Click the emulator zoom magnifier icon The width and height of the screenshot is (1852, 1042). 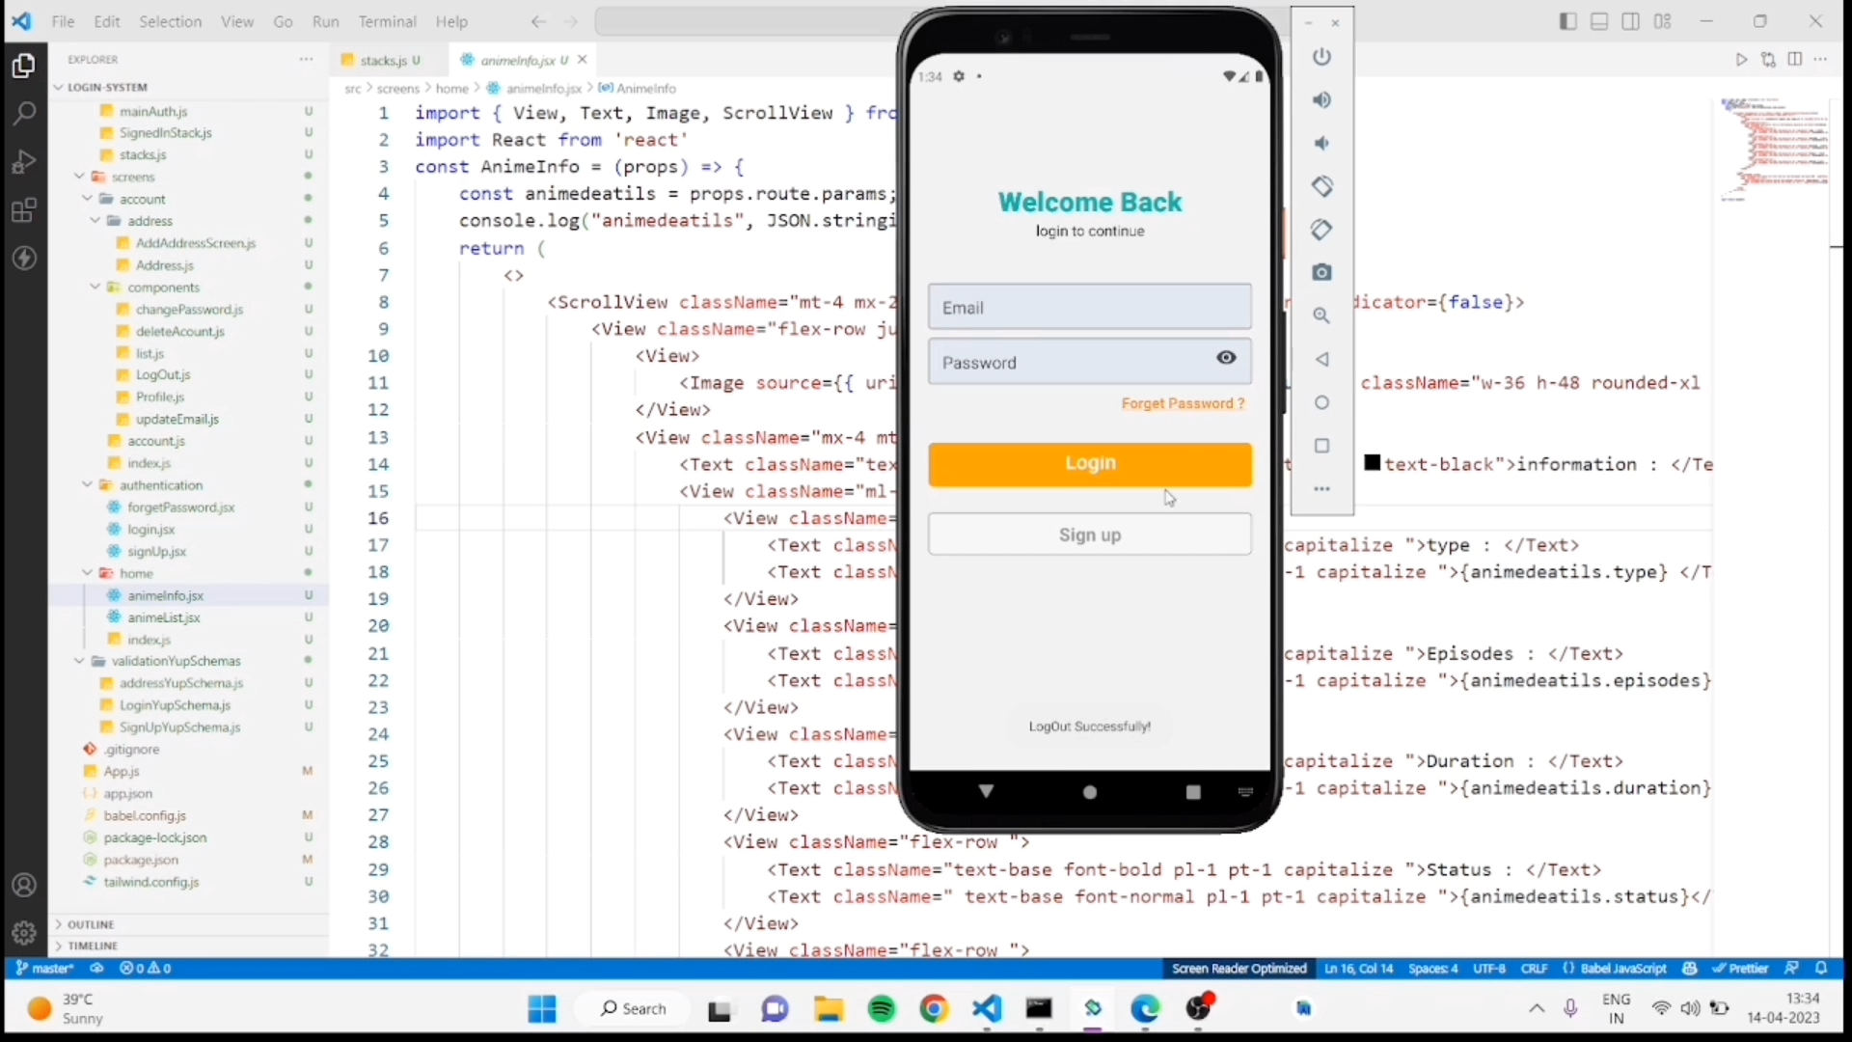(x=1321, y=316)
